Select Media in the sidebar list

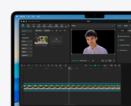[24, 34]
